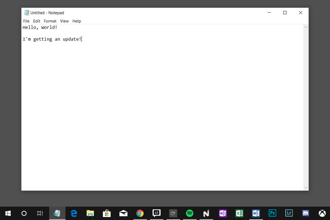The height and width of the screenshot is (220, 330).
Task: Open the Mail app from the taskbar
Action: click(x=123, y=213)
